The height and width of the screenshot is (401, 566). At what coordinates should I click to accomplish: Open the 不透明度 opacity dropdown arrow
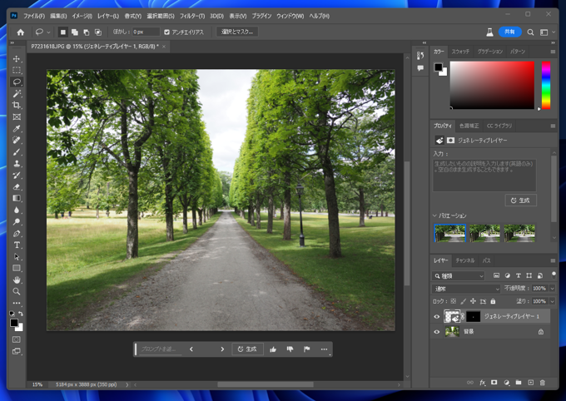tap(551, 289)
